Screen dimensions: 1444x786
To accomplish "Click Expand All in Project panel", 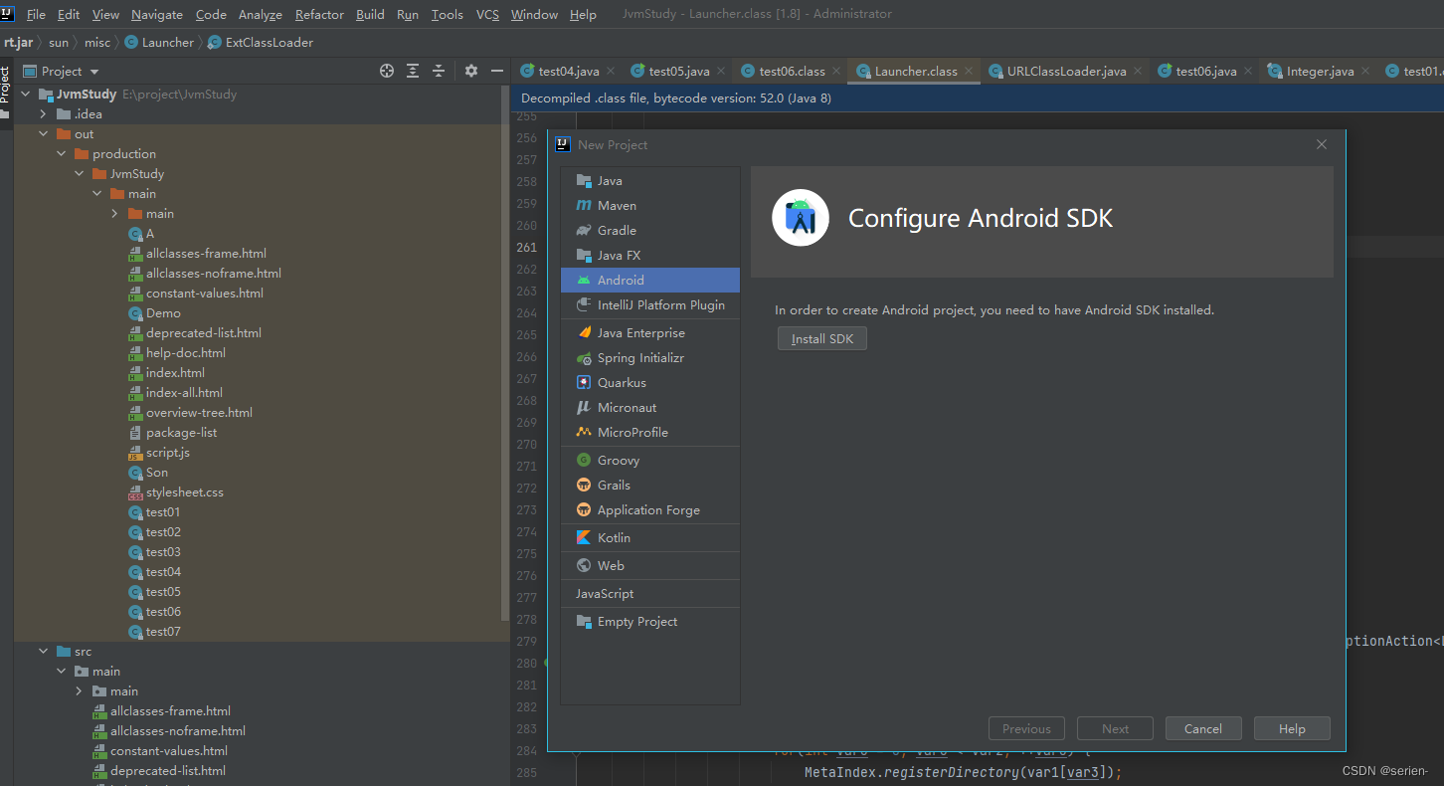I will coord(413,71).
